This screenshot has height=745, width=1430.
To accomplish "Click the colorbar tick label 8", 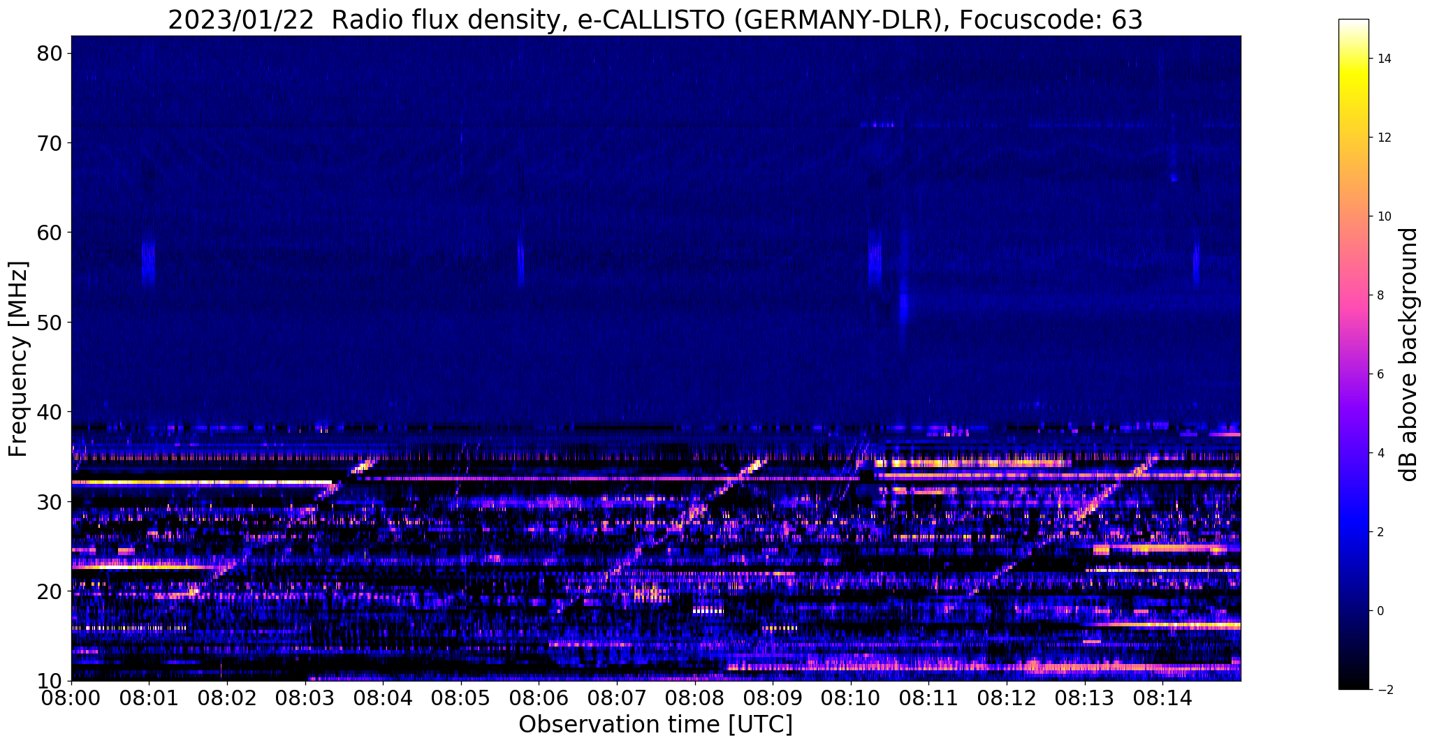I will pos(1380,295).
